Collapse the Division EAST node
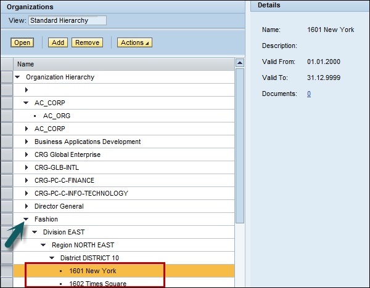 35,232
